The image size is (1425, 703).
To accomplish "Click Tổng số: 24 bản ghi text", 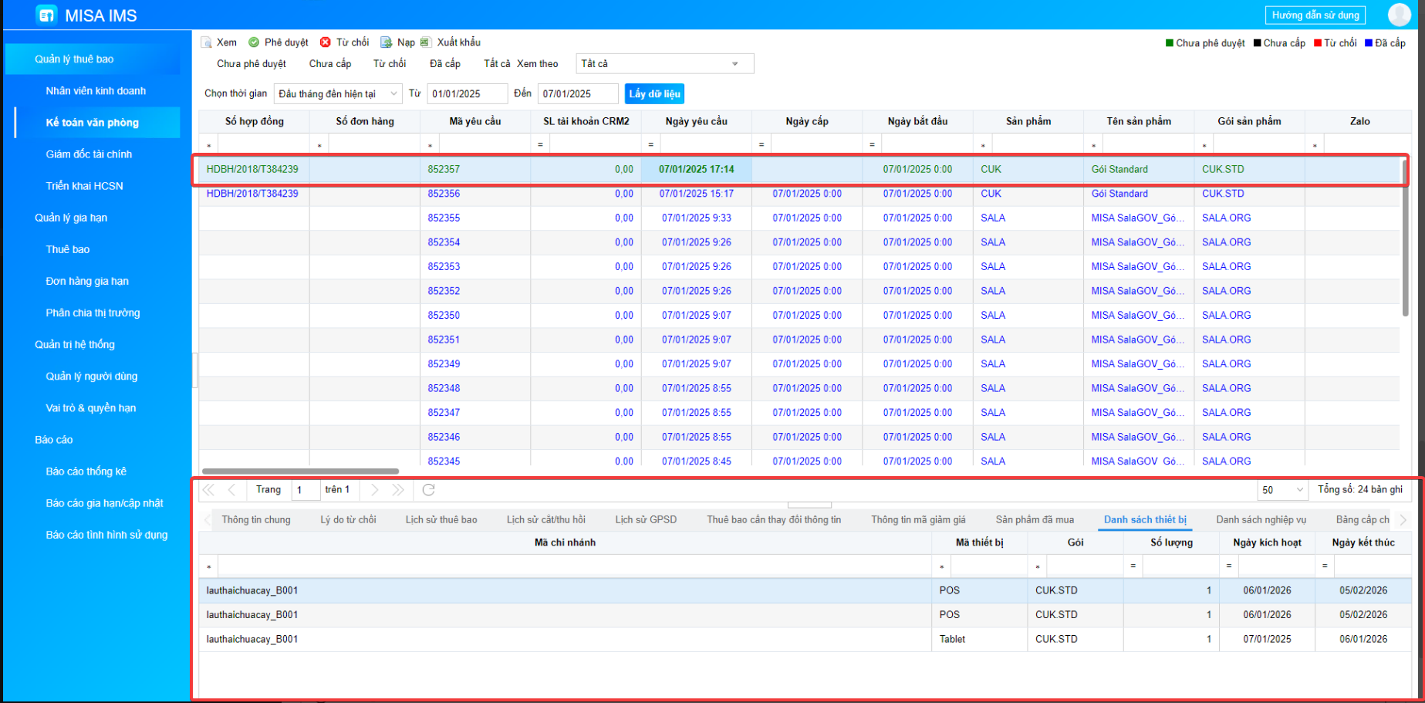I will pyautogui.click(x=1359, y=490).
